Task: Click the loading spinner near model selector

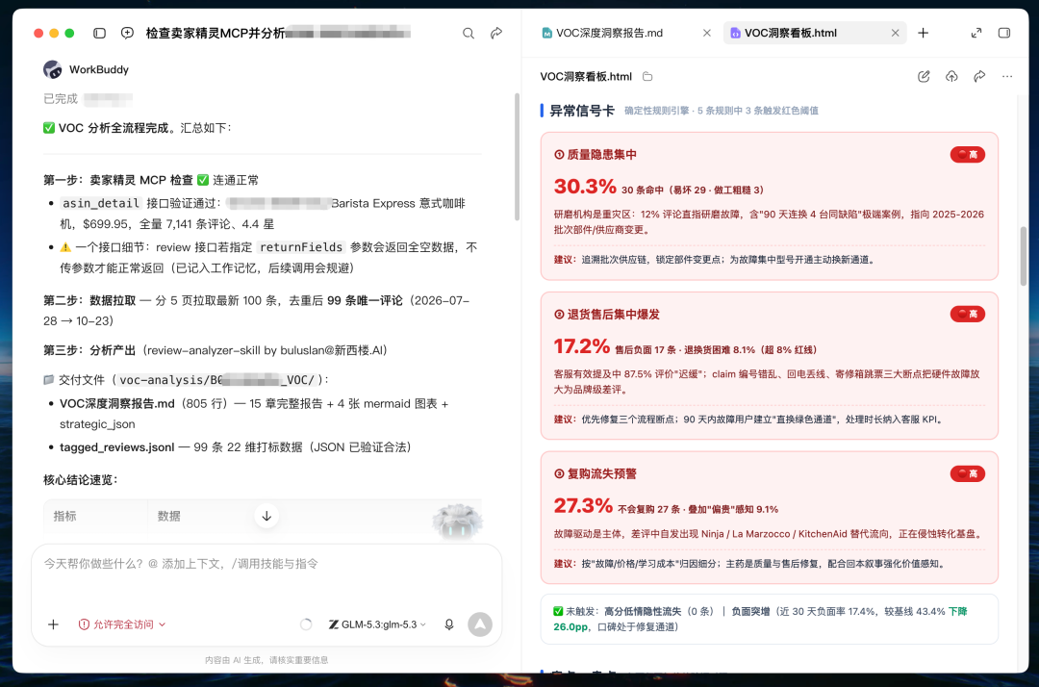Action: click(x=306, y=624)
